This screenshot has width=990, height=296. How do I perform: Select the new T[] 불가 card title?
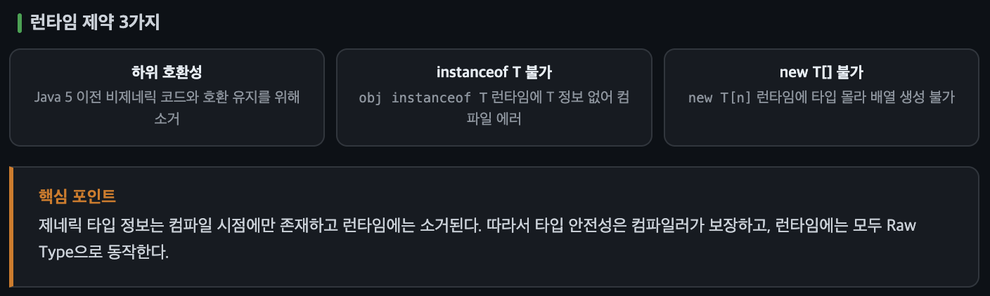click(821, 72)
